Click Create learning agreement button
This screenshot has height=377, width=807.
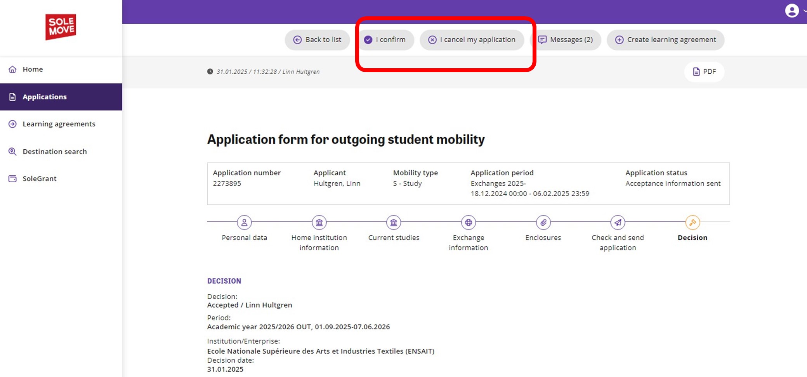pyautogui.click(x=665, y=40)
